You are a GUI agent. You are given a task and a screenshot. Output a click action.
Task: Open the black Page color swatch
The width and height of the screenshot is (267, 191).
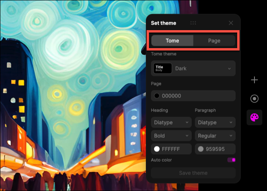(x=157, y=96)
